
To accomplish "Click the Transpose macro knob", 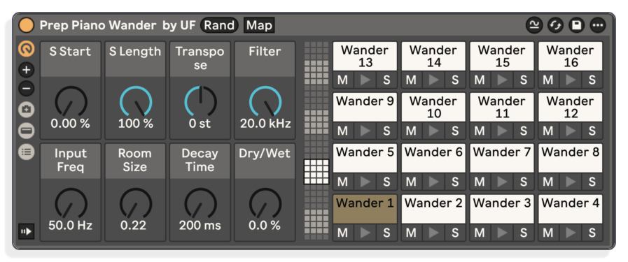I will pos(200,102).
